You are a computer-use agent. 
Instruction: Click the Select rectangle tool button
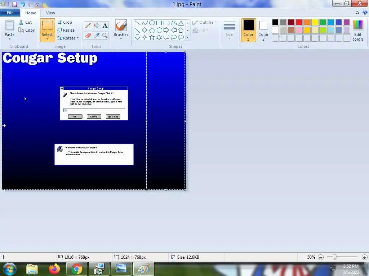click(47, 26)
